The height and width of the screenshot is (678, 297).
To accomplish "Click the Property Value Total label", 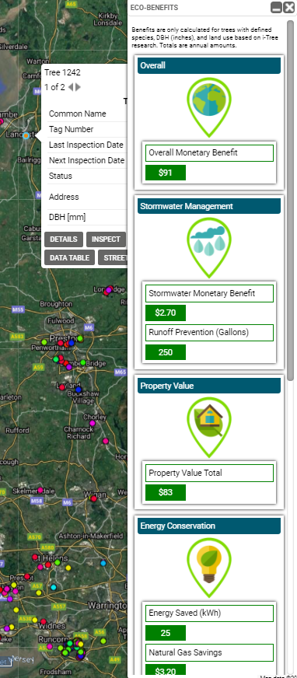I will (x=210, y=473).
